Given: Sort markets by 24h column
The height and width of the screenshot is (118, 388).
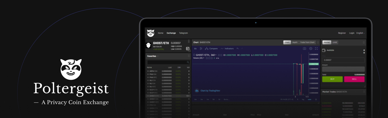Looking at the screenshot, I should click(x=179, y=67).
